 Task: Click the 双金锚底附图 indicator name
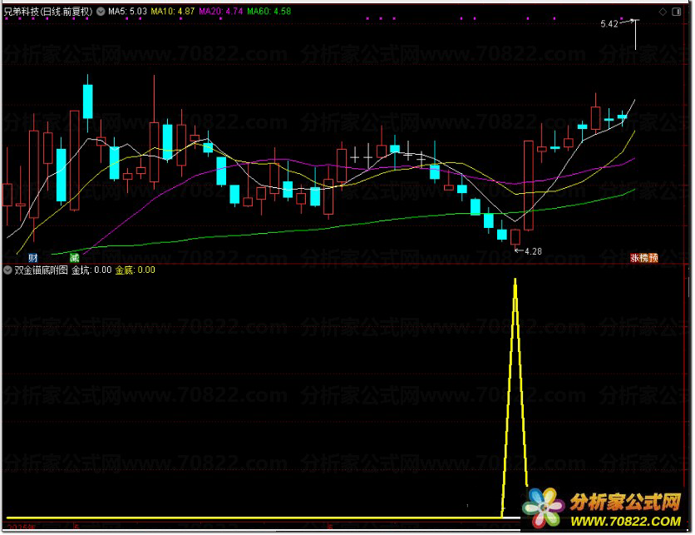(x=42, y=270)
